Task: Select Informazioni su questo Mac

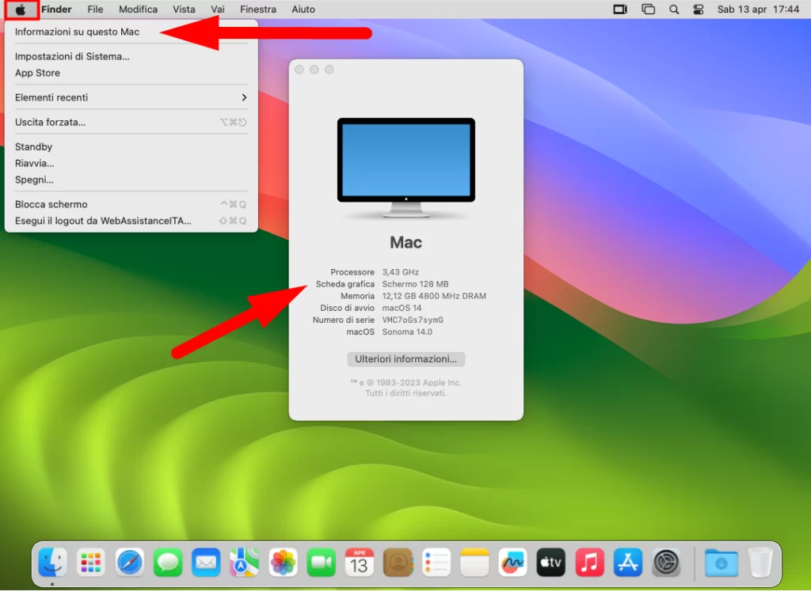Action: coord(131,32)
